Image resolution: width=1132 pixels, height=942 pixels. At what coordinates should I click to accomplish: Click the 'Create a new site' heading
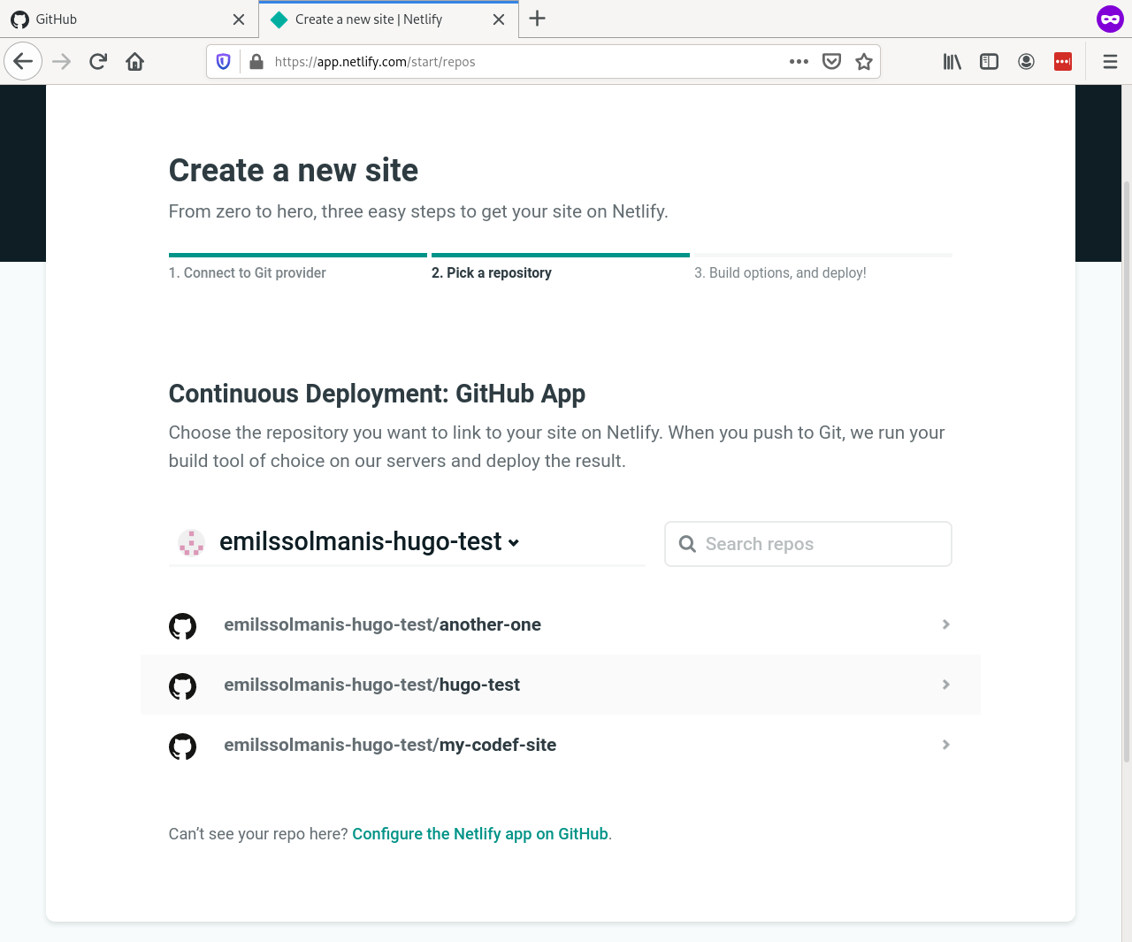(x=294, y=170)
